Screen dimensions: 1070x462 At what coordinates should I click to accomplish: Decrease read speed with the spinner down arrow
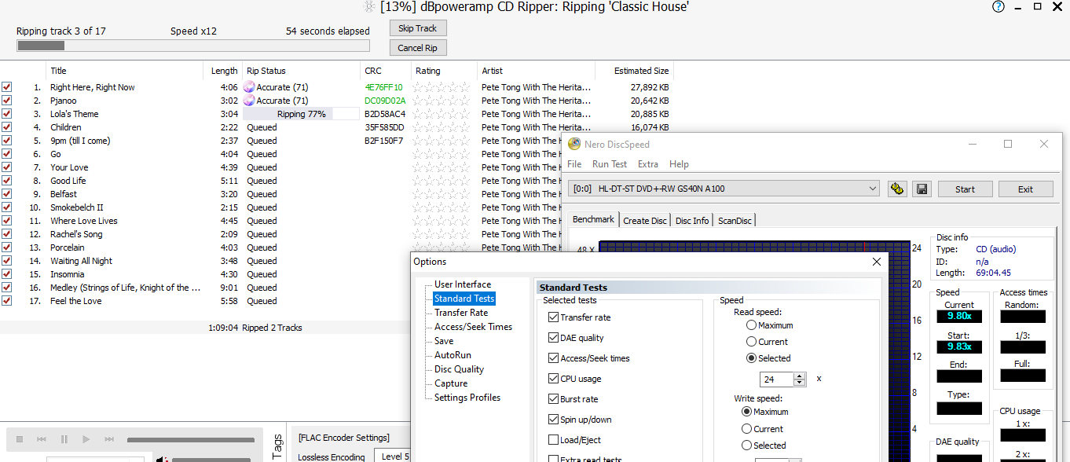[x=800, y=383]
